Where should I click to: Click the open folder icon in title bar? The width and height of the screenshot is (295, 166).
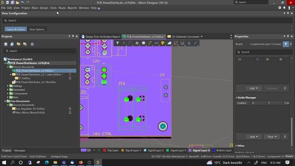pos(18,2)
